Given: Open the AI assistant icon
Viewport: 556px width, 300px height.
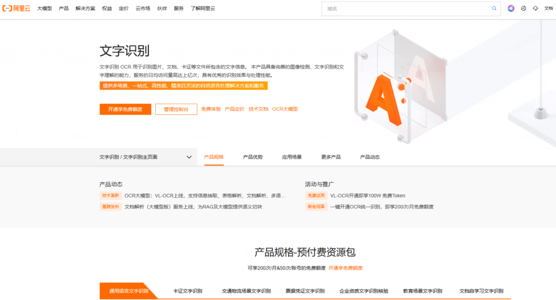Looking at the screenshot, I should pos(510,8).
